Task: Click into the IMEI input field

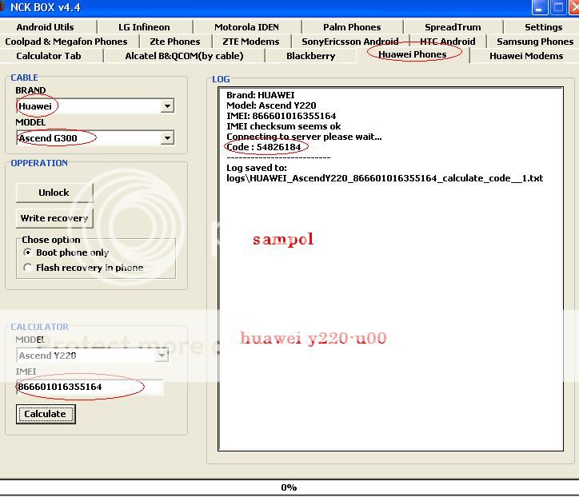Action: point(90,387)
